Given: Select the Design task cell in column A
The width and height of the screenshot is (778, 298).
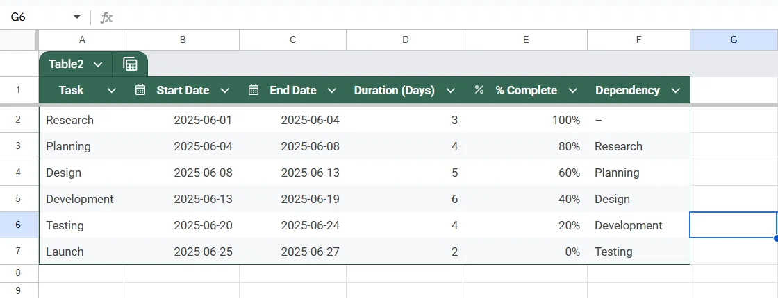Looking at the screenshot, I should pyautogui.click(x=83, y=173).
